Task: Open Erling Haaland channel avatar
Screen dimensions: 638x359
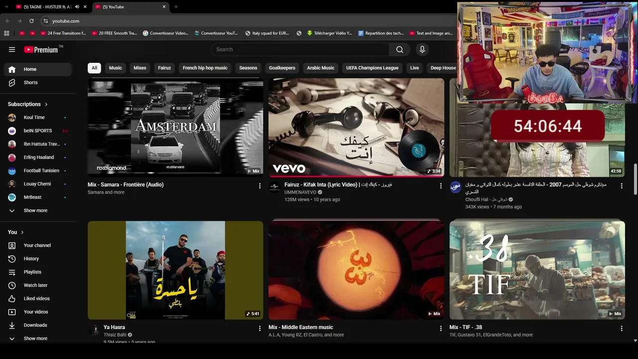Action: pyautogui.click(x=12, y=158)
